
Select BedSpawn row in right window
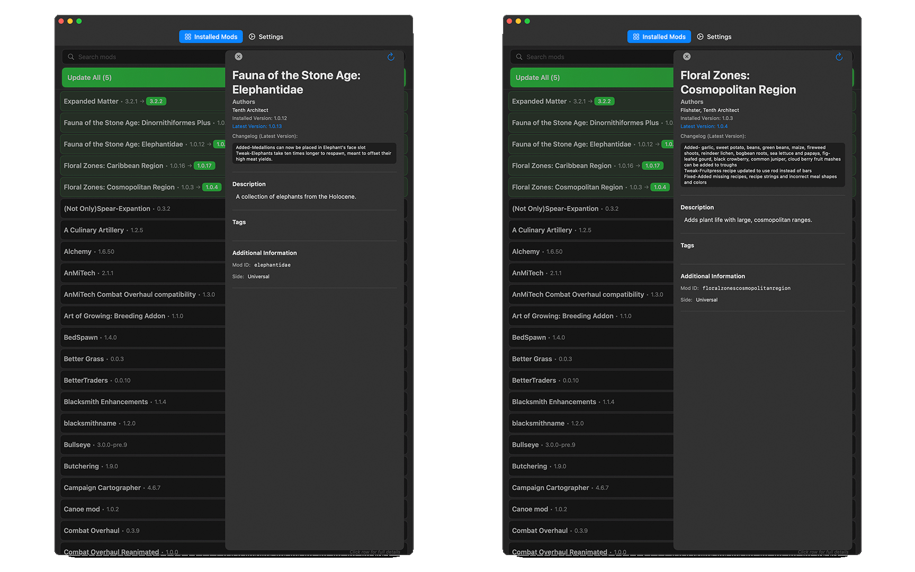click(591, 337)
